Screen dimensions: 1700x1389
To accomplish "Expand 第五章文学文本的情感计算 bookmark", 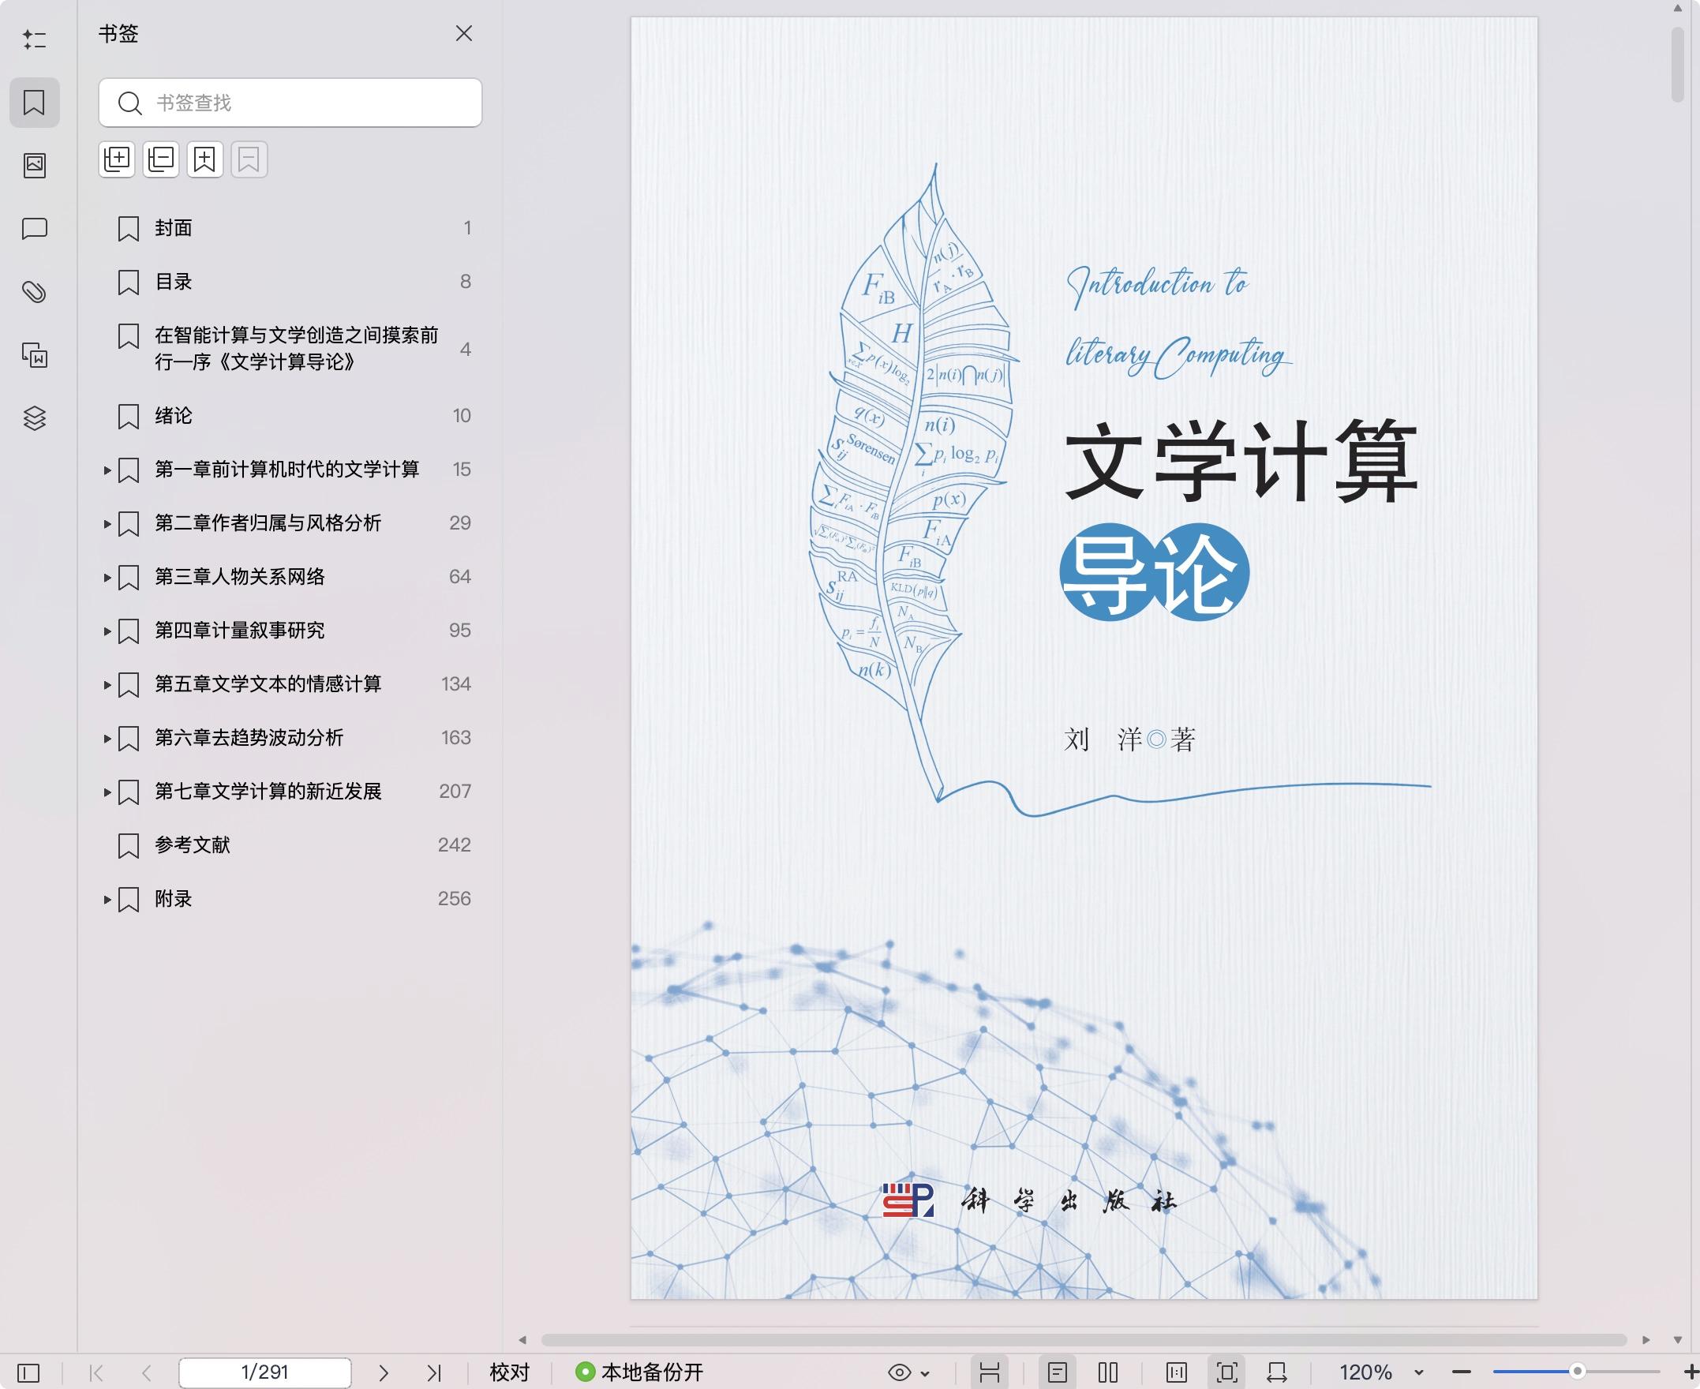I will pyautogui.click(x=107, y=685).
